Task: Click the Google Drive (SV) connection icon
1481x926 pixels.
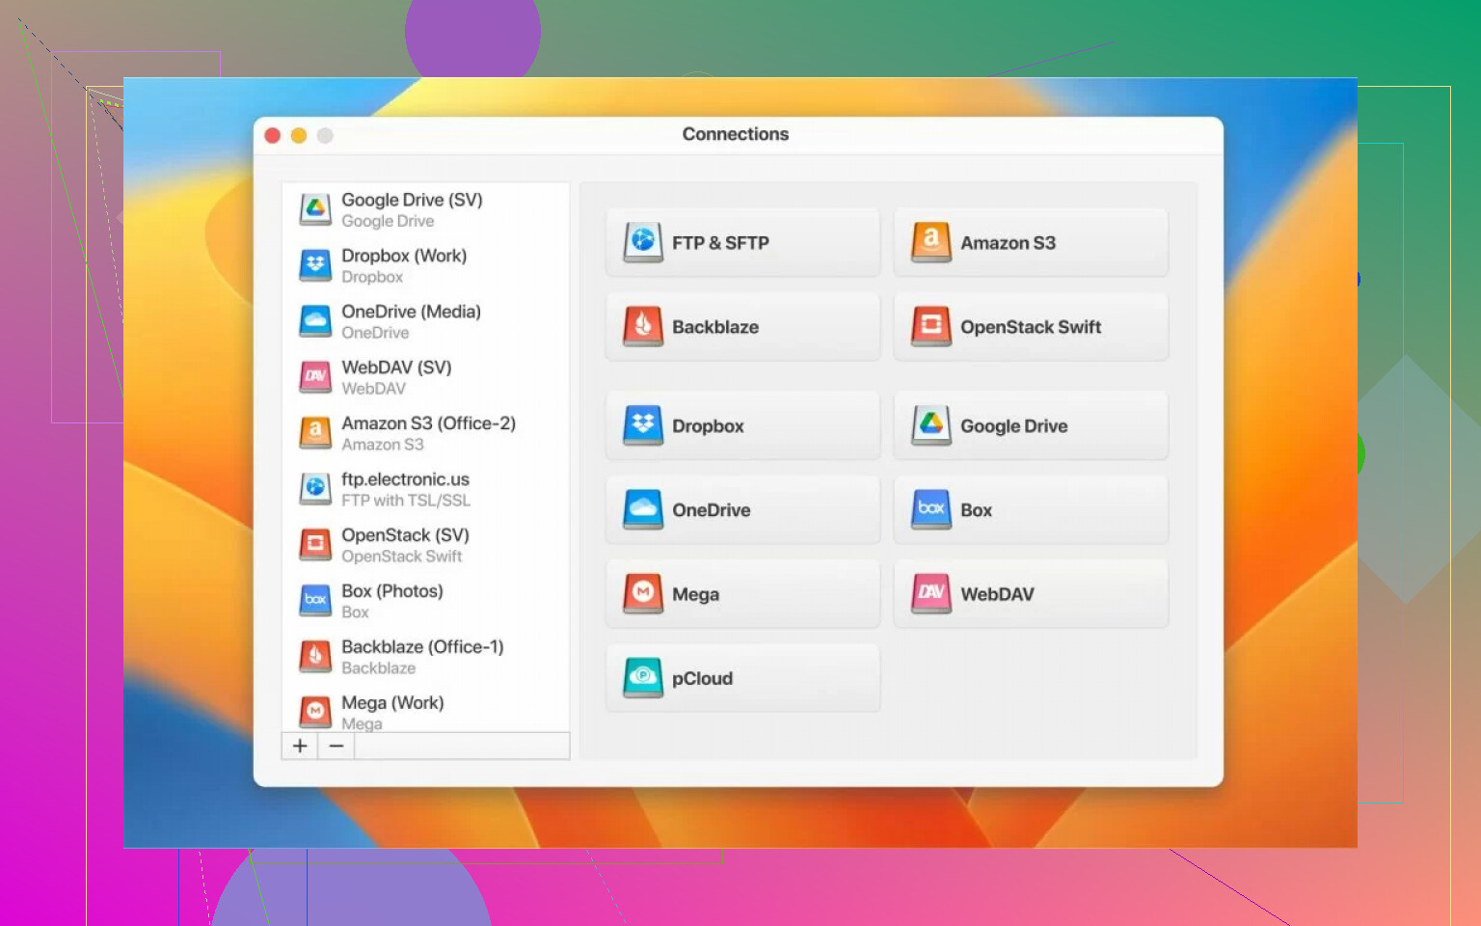Action: pos(315,209)
